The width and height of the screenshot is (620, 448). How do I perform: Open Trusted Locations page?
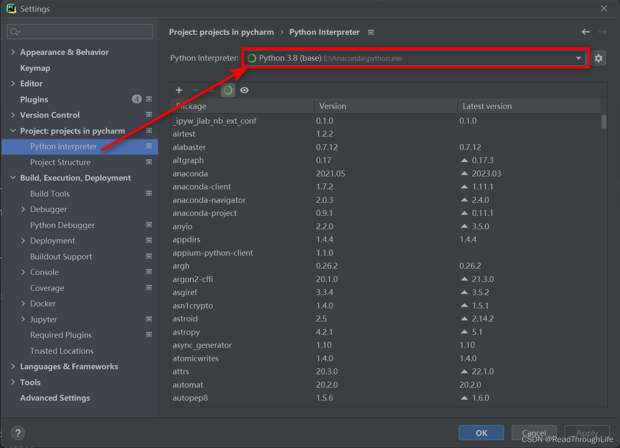[62, 351]
